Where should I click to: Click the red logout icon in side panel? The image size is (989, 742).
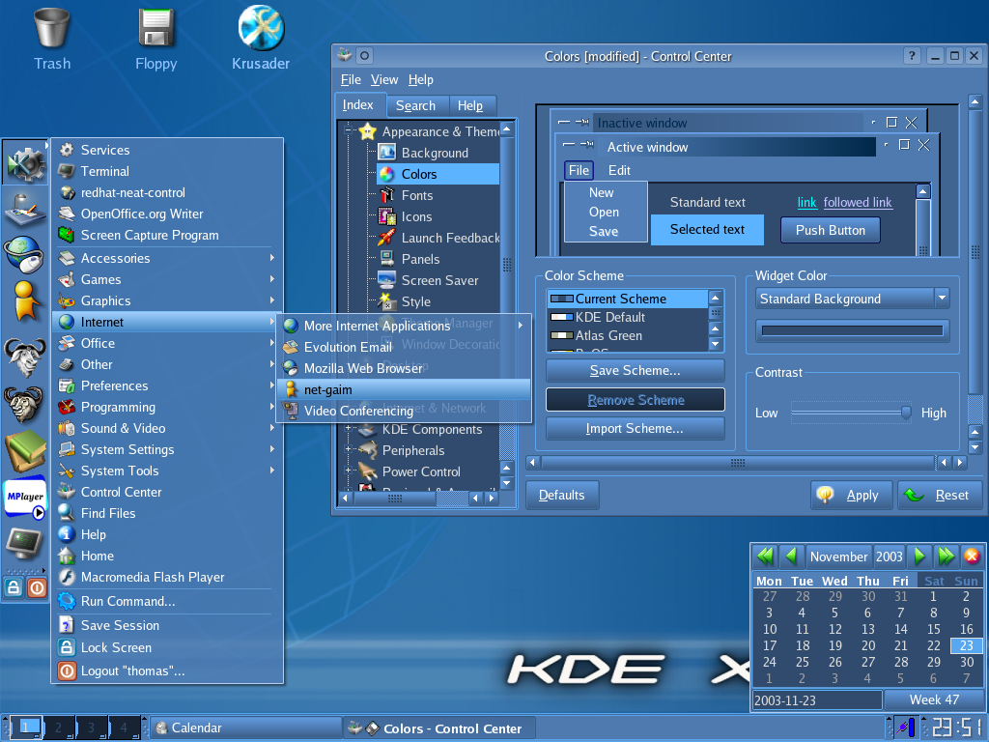point(38,588)
